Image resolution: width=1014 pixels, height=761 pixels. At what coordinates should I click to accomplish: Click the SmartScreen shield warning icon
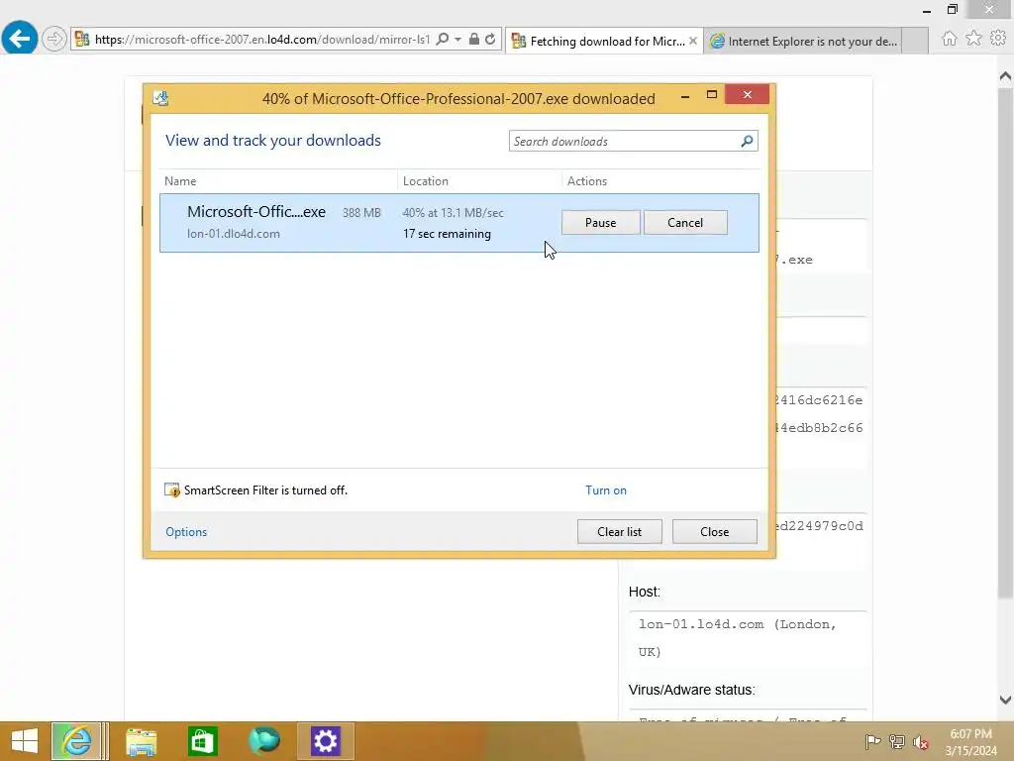pyautogui.click(x=172, y=489)
